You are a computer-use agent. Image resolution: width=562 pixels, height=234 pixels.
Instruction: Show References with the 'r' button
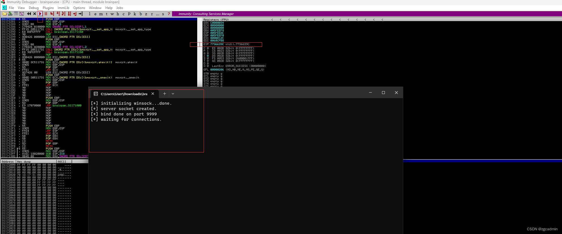(152, 14)
